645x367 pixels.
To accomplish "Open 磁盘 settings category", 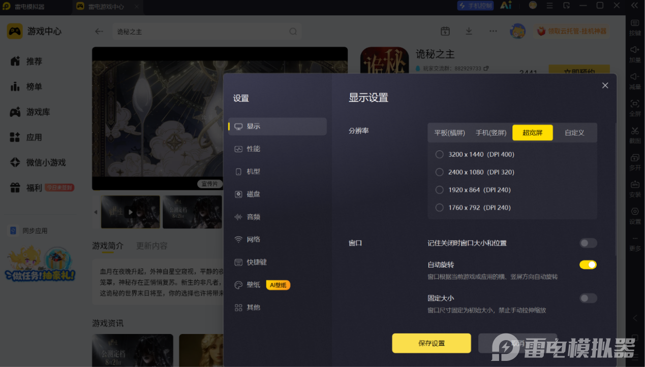I will (x=278, y=194).
